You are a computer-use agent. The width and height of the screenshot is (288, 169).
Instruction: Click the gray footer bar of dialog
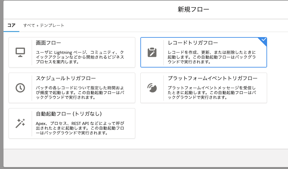click(146, 158)
